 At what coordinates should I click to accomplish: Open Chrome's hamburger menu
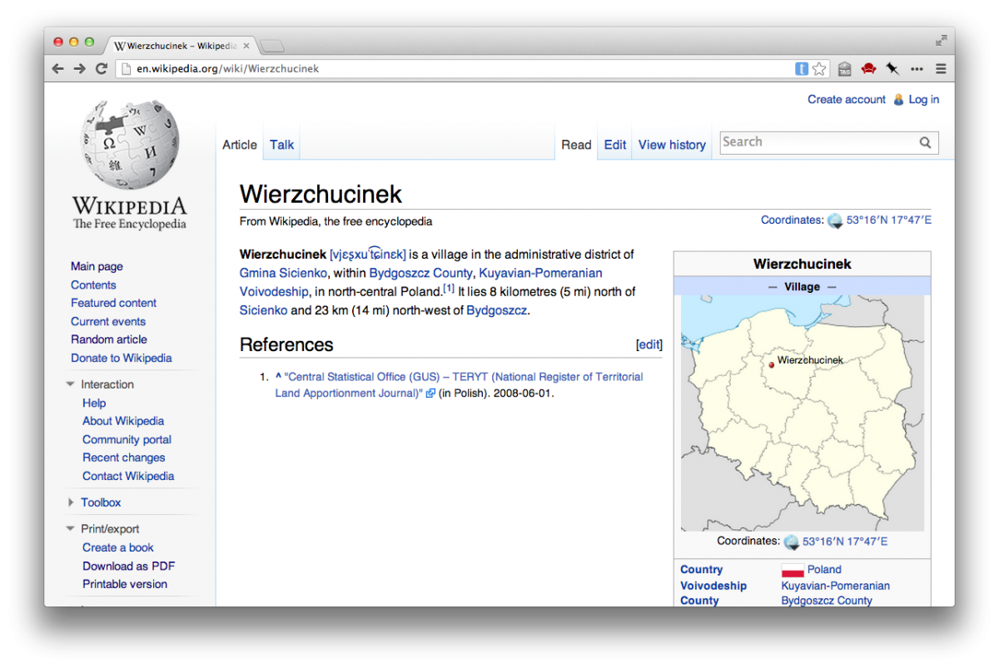tap(941, 69)
